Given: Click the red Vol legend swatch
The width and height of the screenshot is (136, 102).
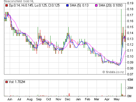Looking at the screenshot, I should pyautogui.click(x=7, y=82).
